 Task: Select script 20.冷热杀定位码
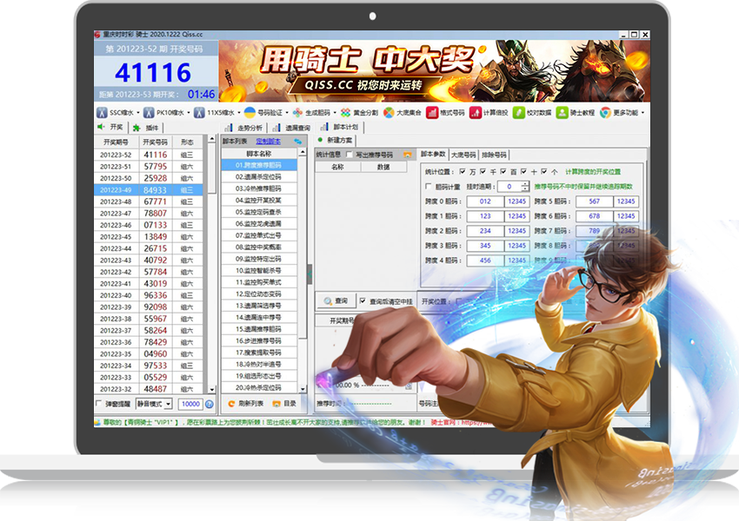[x=259, y=388]
